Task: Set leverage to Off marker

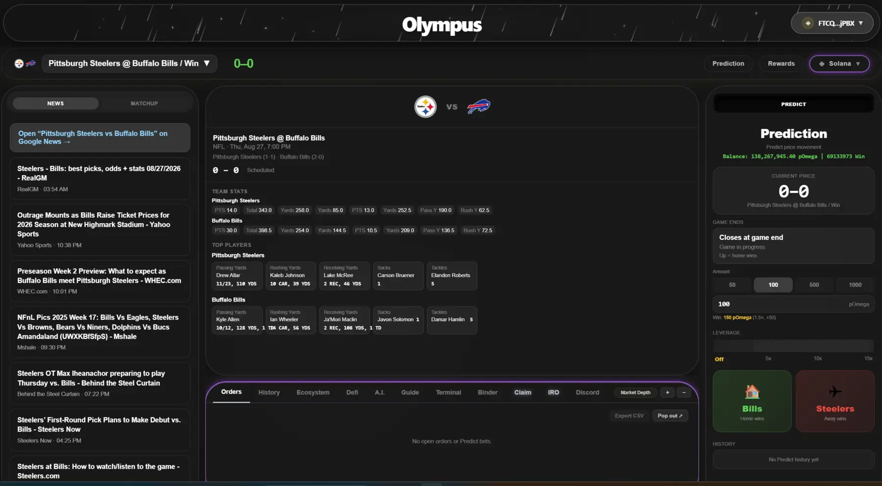Action: click(x=719, y=359)
